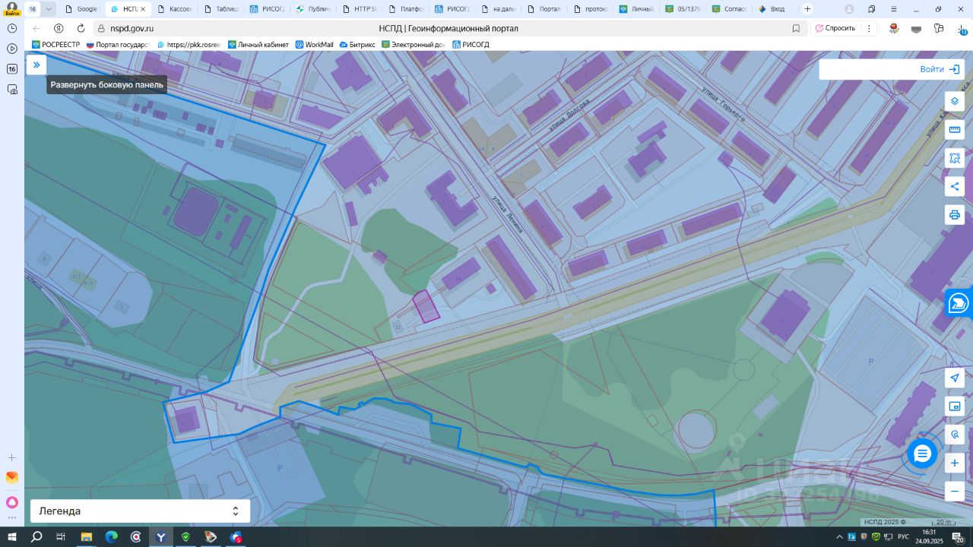Open Windows Start menu
The height and width of the screenshot is (547, 973).
click(11, 537)
